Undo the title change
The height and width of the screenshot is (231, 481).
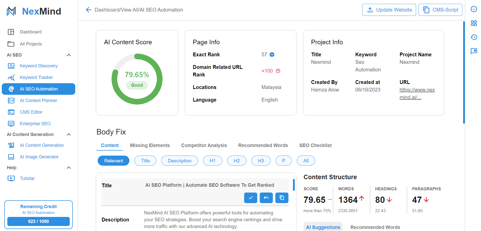point(266,198)
